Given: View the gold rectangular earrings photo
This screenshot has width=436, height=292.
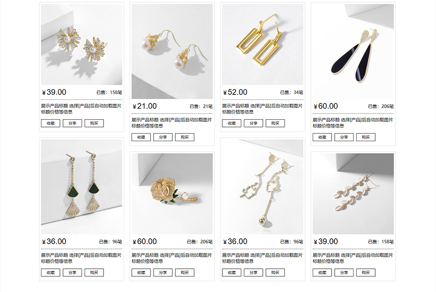Looking at the screenshot, I should click(263, 44).
